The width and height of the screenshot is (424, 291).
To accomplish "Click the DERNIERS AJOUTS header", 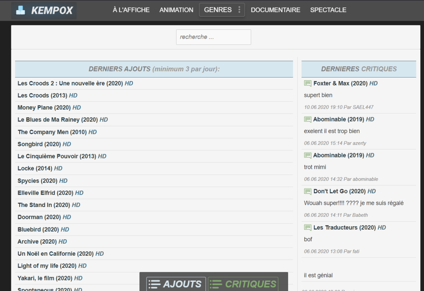I will pos(154,69).
